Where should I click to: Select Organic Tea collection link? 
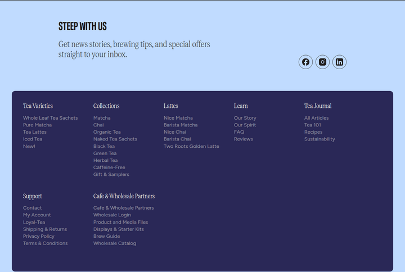coord(107,132)
